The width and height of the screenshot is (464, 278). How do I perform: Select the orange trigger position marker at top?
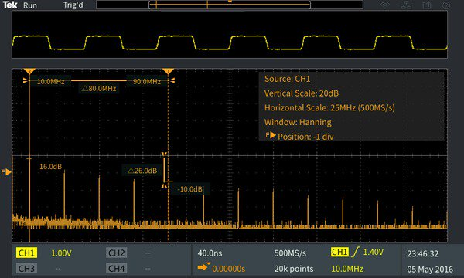pyautogui.click(x=230, y=2)
